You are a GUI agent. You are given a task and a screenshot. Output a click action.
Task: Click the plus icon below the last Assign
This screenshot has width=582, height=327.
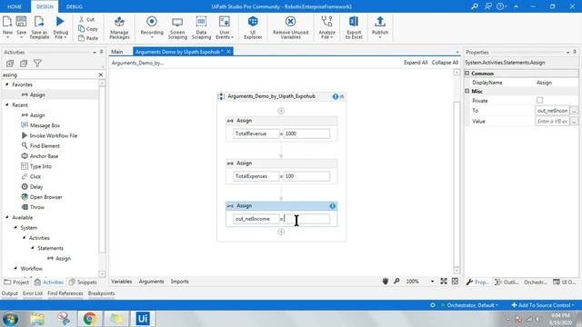click(281, 233)
